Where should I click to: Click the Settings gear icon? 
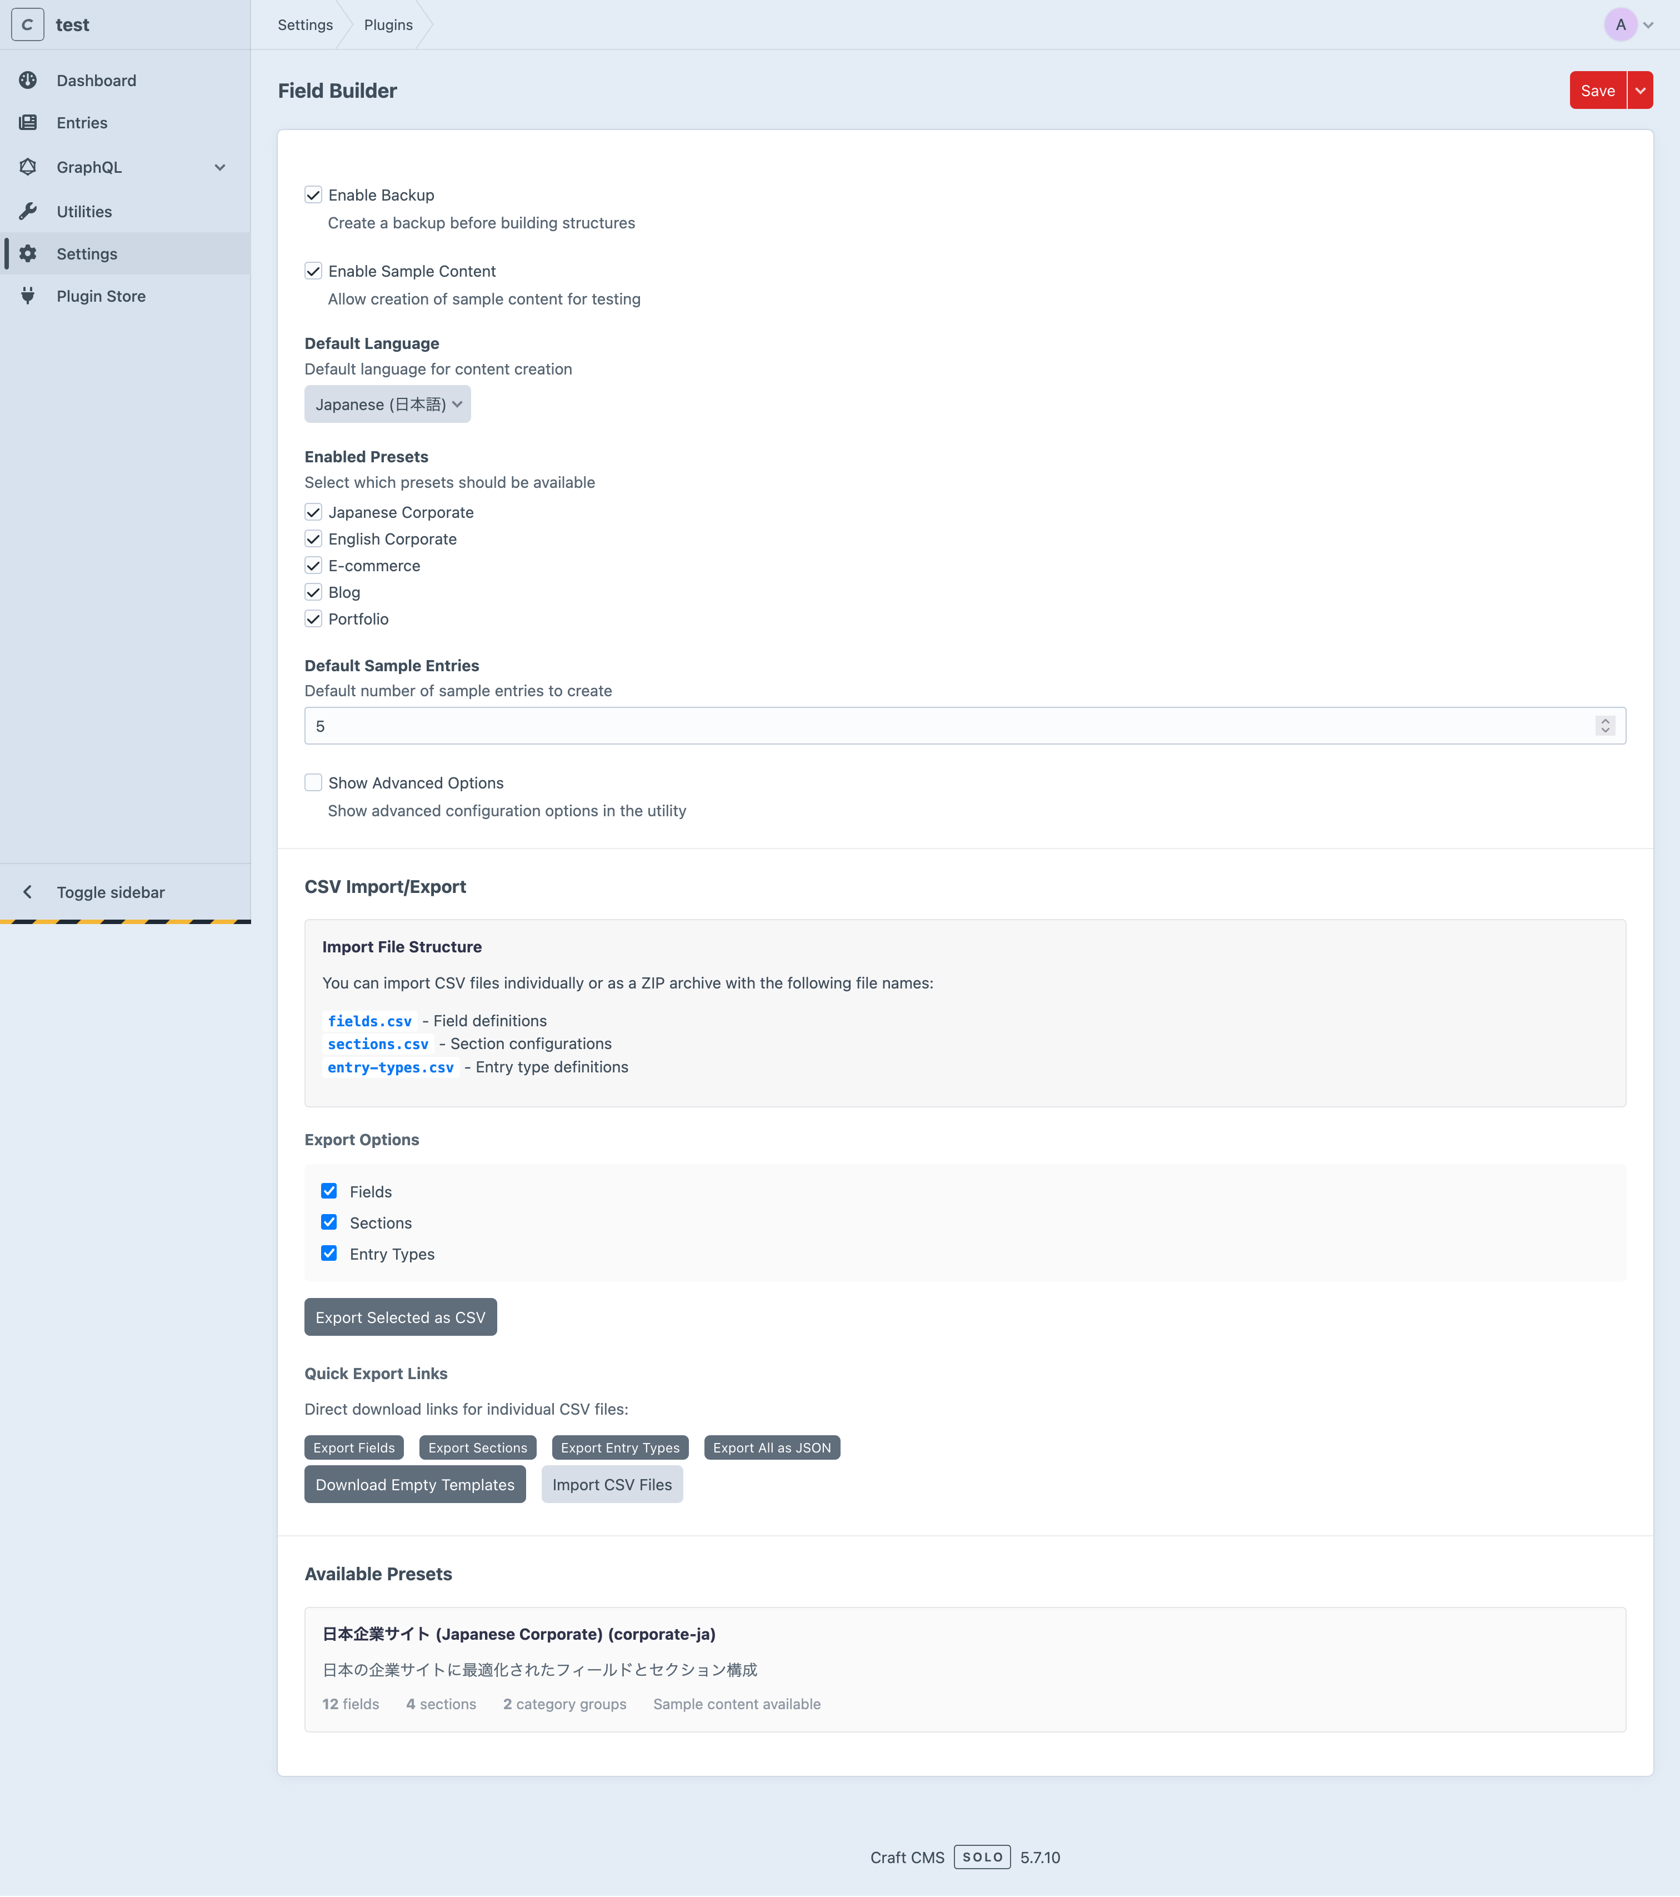coord(28,253)
